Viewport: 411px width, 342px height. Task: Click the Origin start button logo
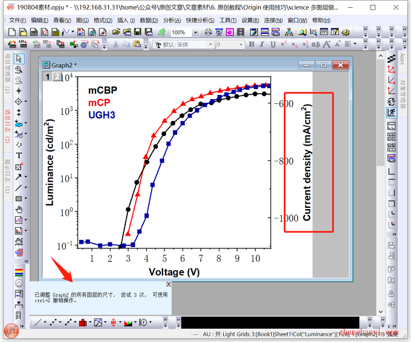coord(11,331)
